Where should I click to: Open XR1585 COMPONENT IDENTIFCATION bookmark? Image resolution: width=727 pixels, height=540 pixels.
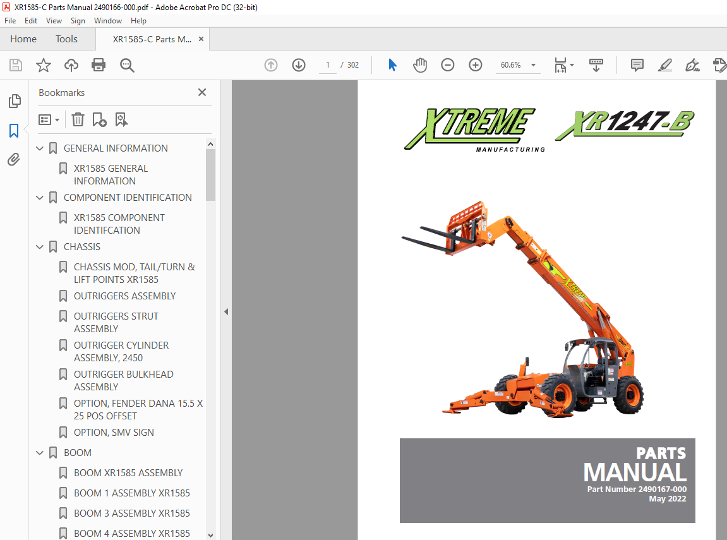click(x=119, y=224)
